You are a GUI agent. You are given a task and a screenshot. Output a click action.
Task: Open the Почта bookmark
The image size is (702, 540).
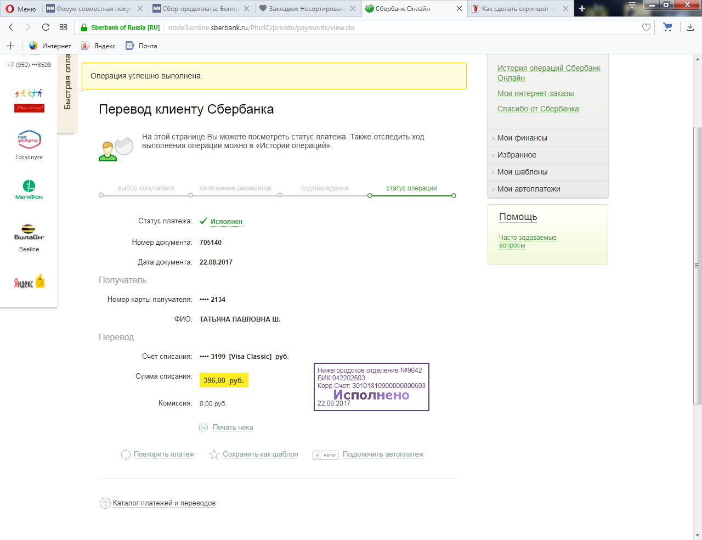pos(141,46)
